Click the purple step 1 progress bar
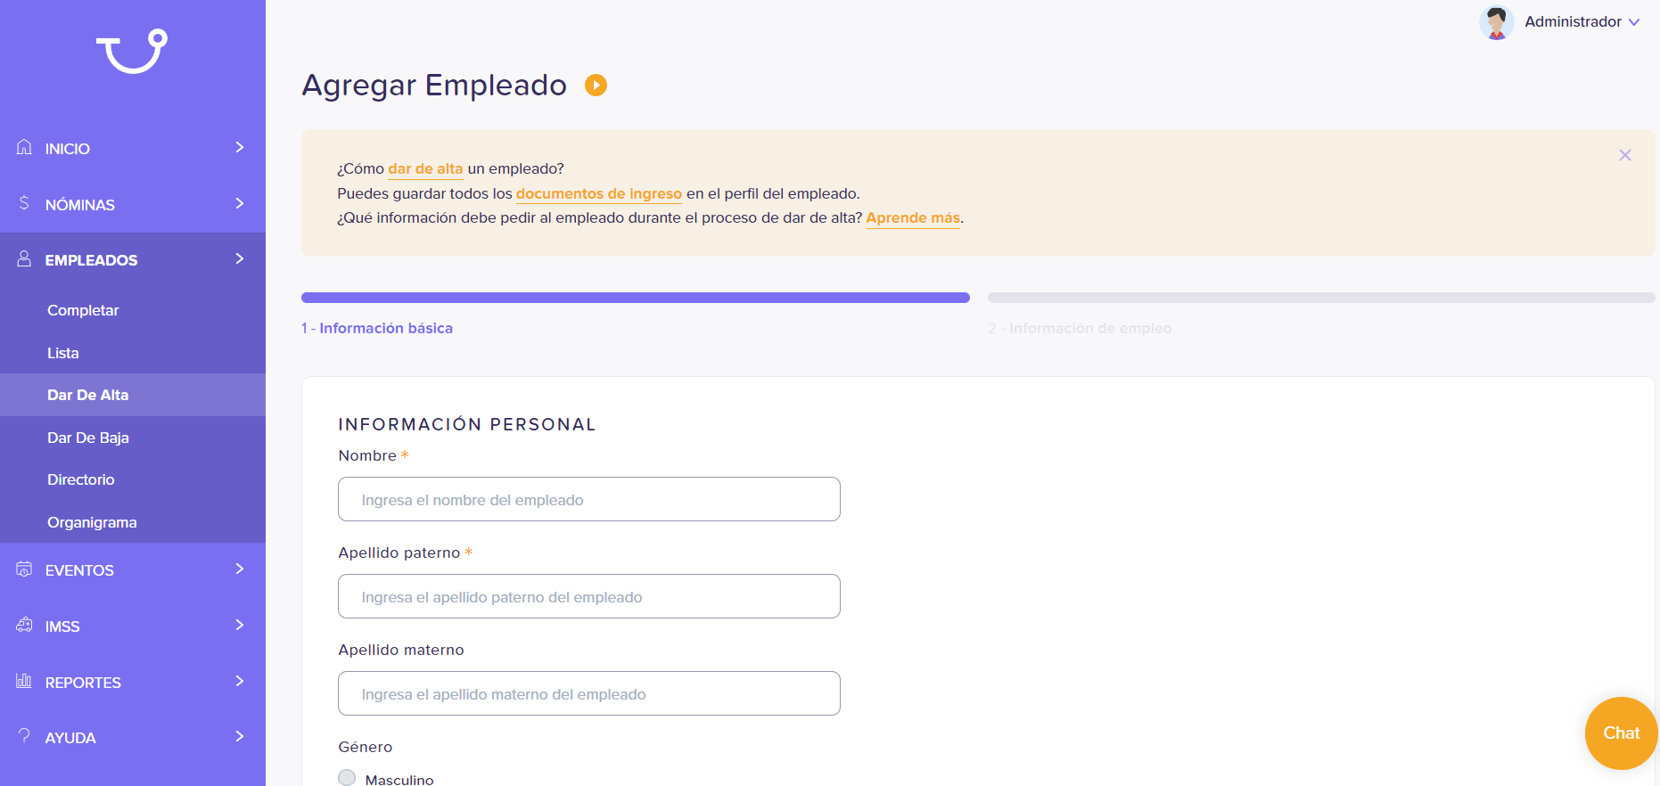 pyautogui.click(x=636, y=298)
